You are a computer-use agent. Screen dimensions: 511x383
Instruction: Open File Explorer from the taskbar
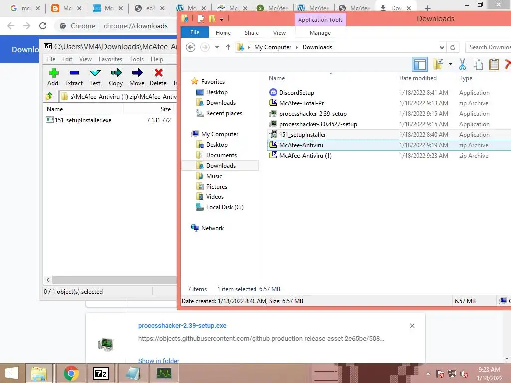[39, 373]
